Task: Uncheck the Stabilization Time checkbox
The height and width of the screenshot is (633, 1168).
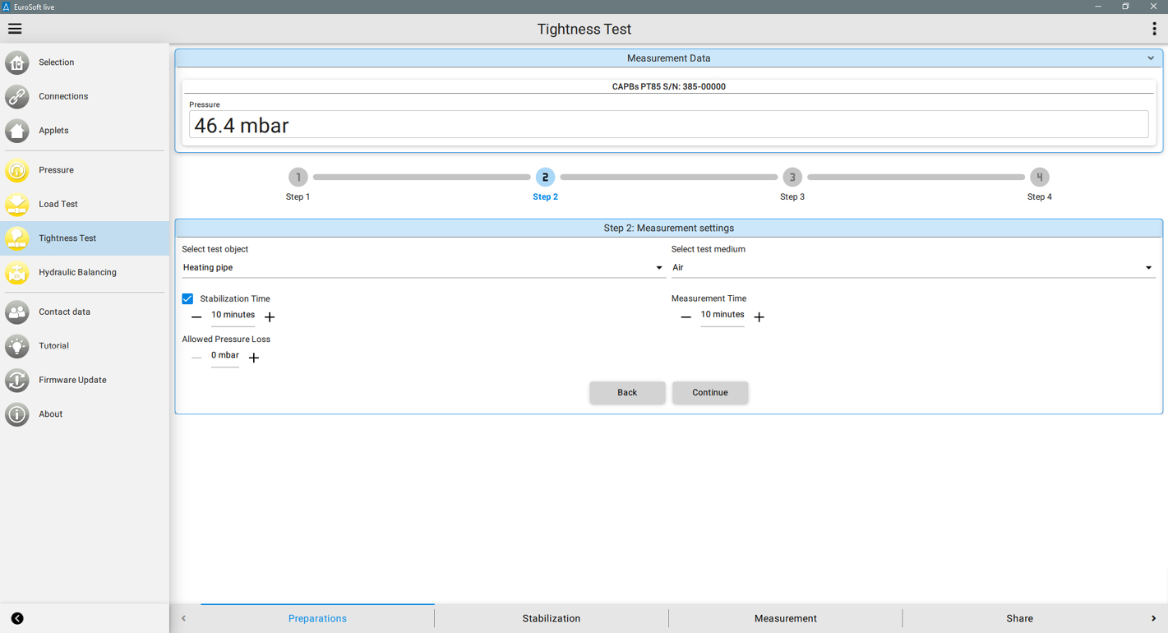Action: 187,298
